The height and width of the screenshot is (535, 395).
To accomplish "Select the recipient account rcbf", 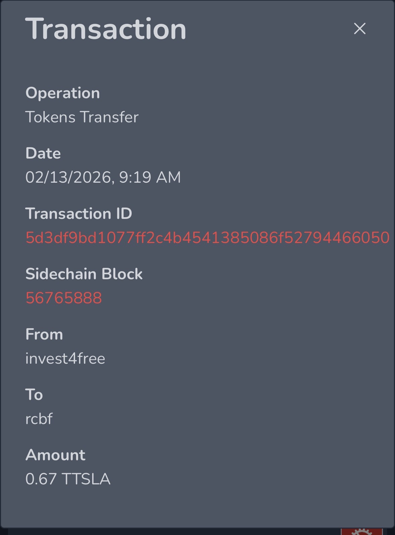I will point(39,419).
